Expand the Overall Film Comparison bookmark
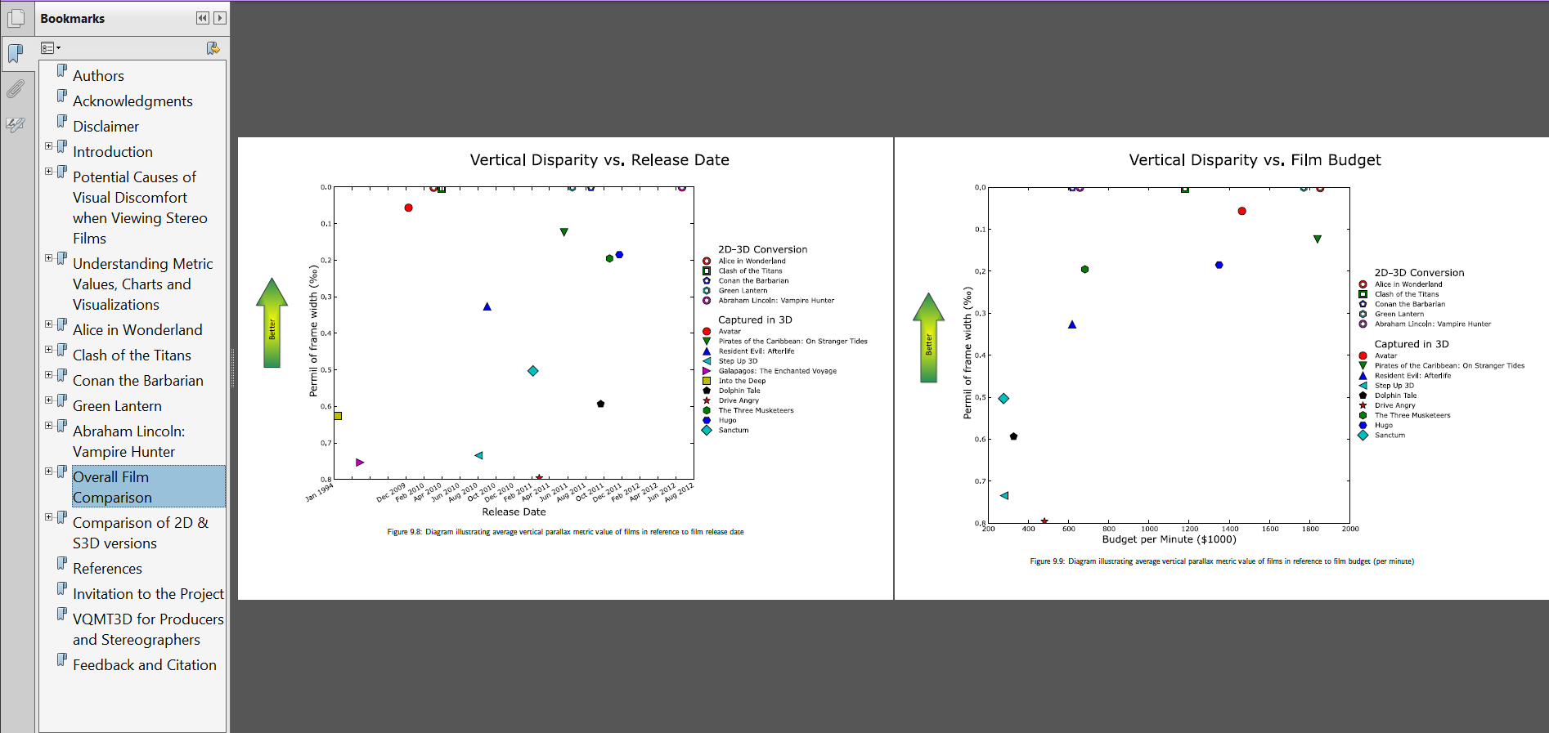This screenshot has width=1549, height=733. coord(48,472)
